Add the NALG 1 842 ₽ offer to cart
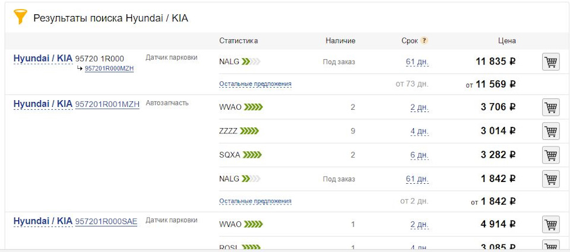Image resolution: width=570 pixels, height=252 pixels. pyautogui.click(x=550, y=178)
